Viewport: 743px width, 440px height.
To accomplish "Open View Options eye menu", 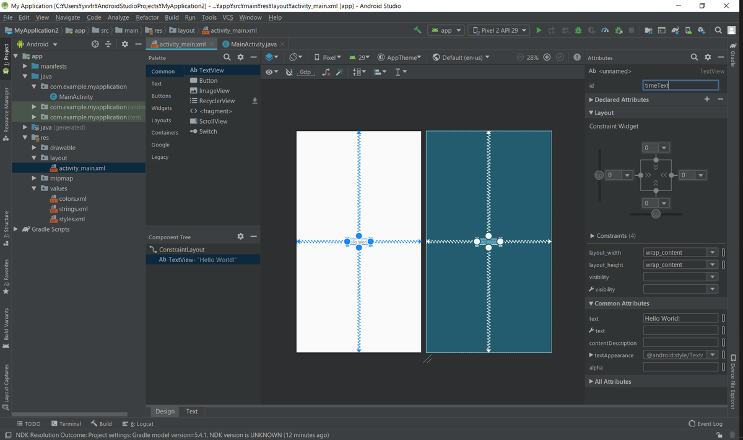I will click(x=271, y=72).
